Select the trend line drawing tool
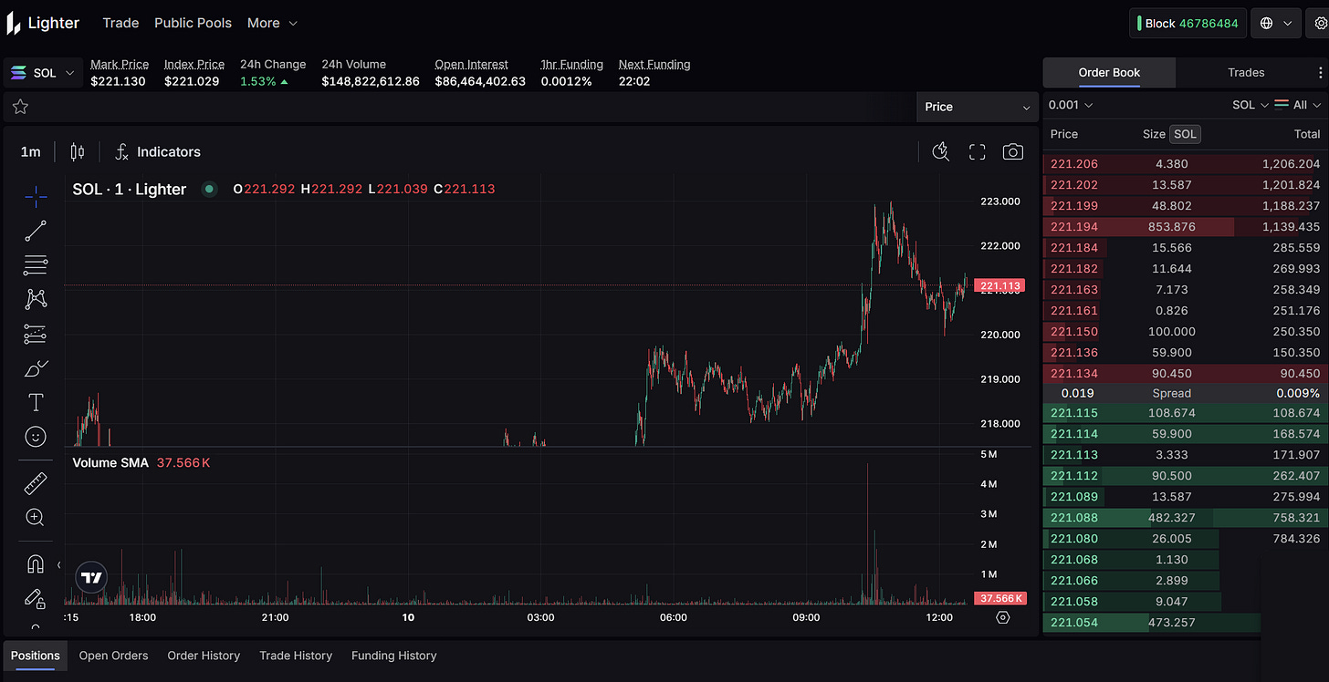Viewport: 1329px width, 682px height. click(36, 231)
